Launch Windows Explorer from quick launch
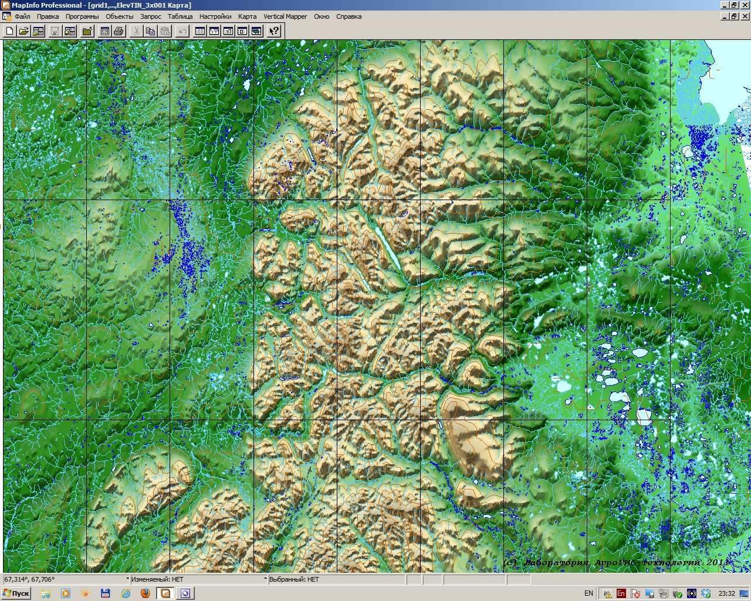 coord(45,593)
